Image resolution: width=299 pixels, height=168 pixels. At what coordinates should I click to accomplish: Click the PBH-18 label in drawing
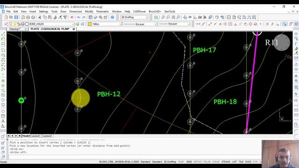[225, 102]
